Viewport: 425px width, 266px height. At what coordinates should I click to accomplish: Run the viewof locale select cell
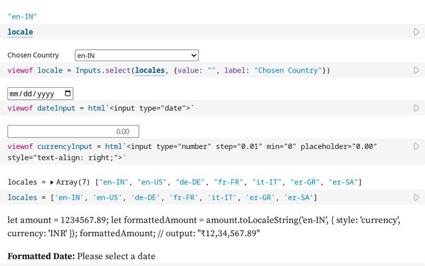tap(416, 70)
